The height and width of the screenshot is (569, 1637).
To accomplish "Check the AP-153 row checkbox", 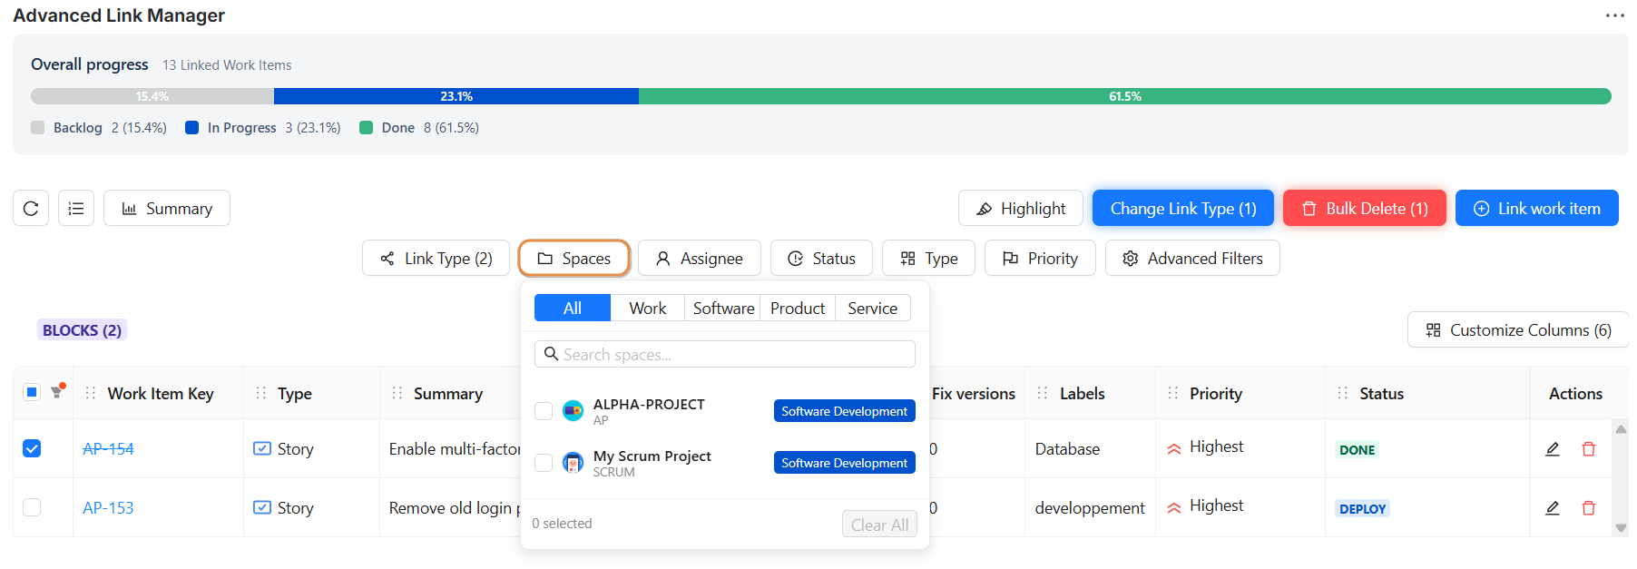I will [32, 507].
